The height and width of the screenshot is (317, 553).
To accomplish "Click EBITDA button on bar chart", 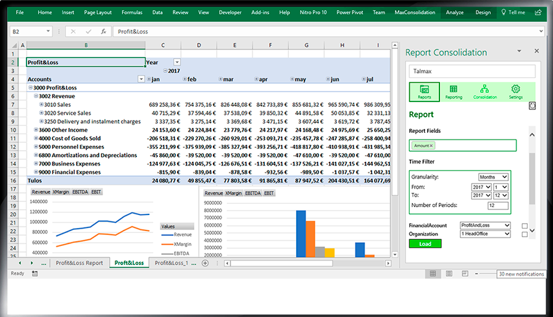I will coord(253,193).
